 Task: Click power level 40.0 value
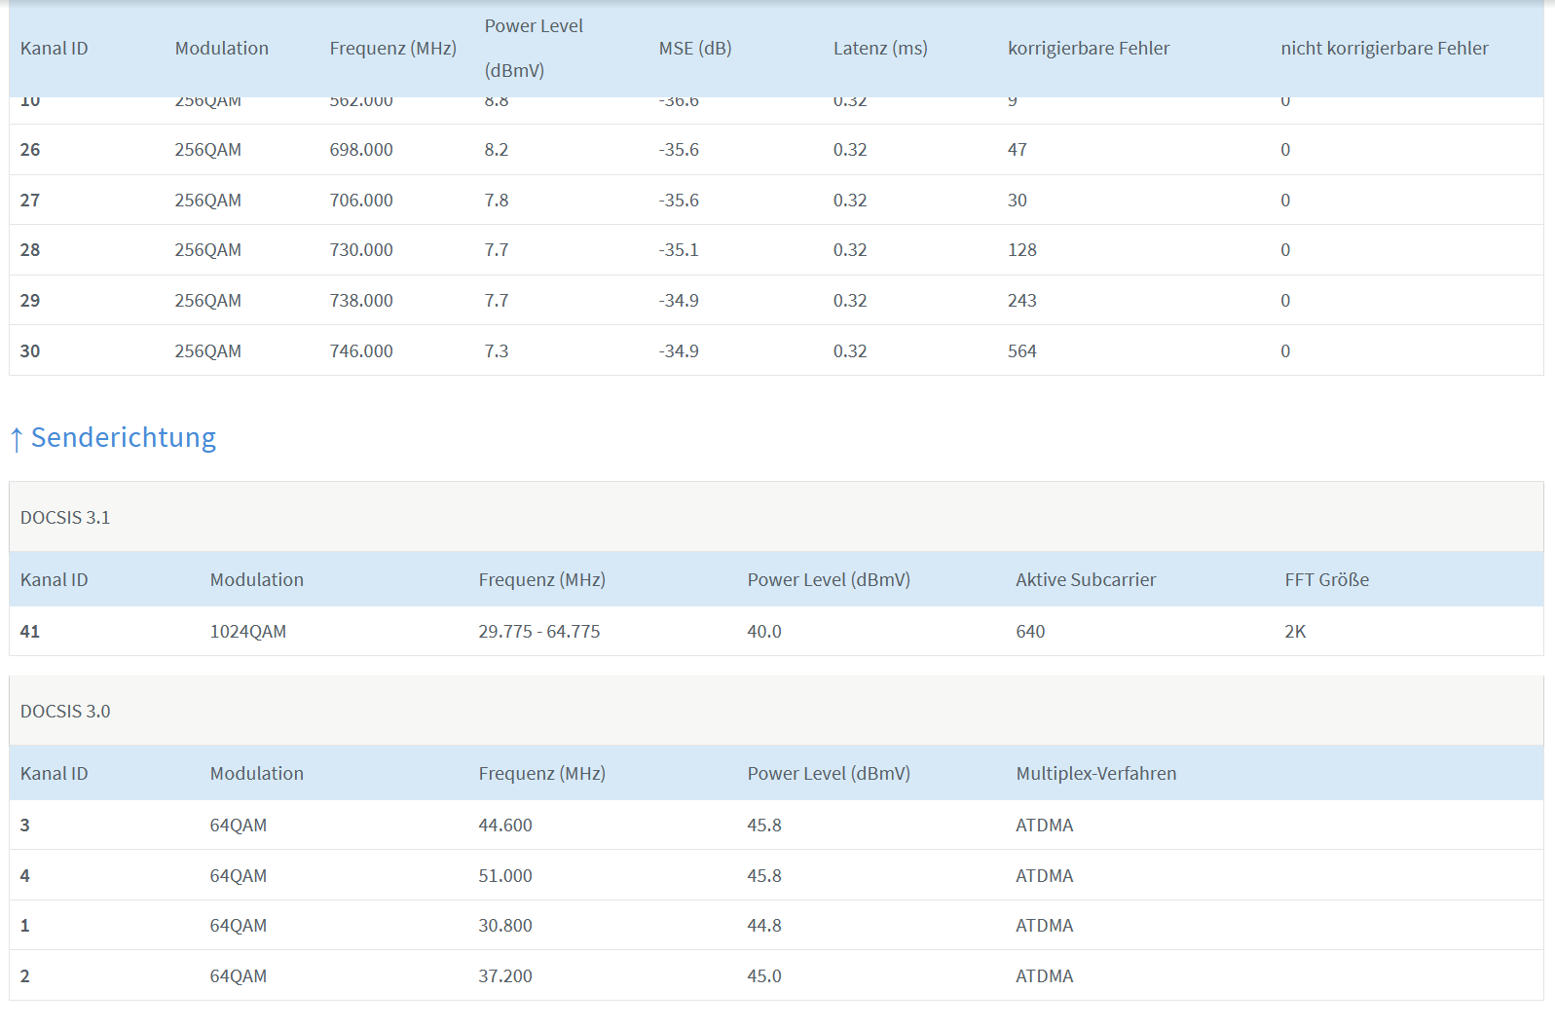[x=764, y=632]
